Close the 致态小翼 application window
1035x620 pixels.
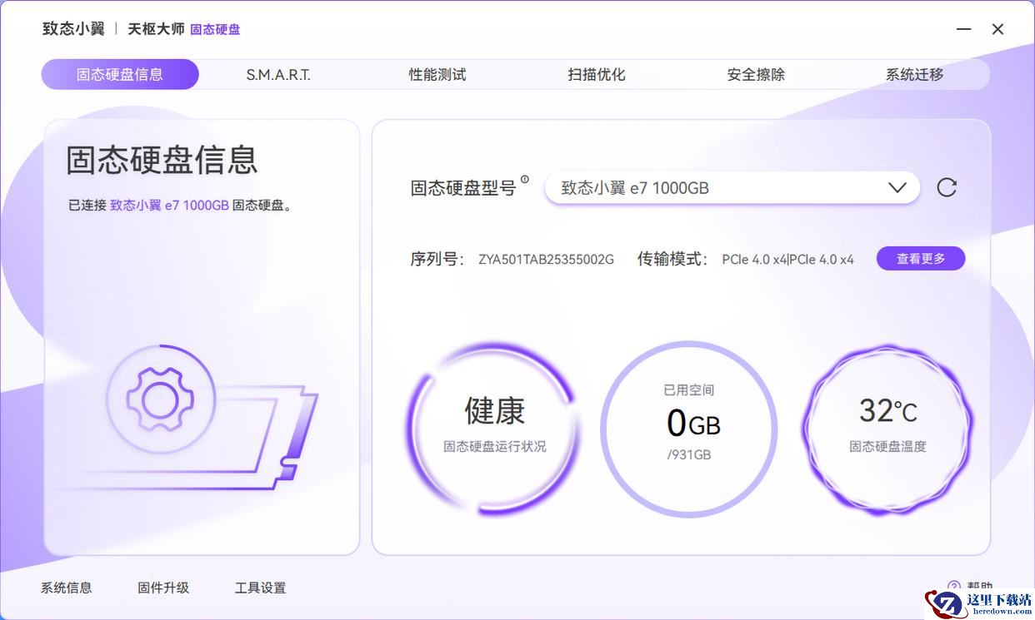coord(997,29)
